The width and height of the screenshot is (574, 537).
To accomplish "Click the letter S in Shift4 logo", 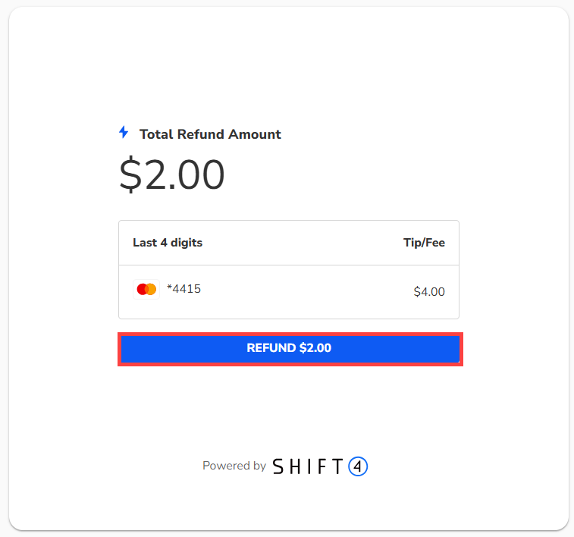I will (x=278, y=466).
